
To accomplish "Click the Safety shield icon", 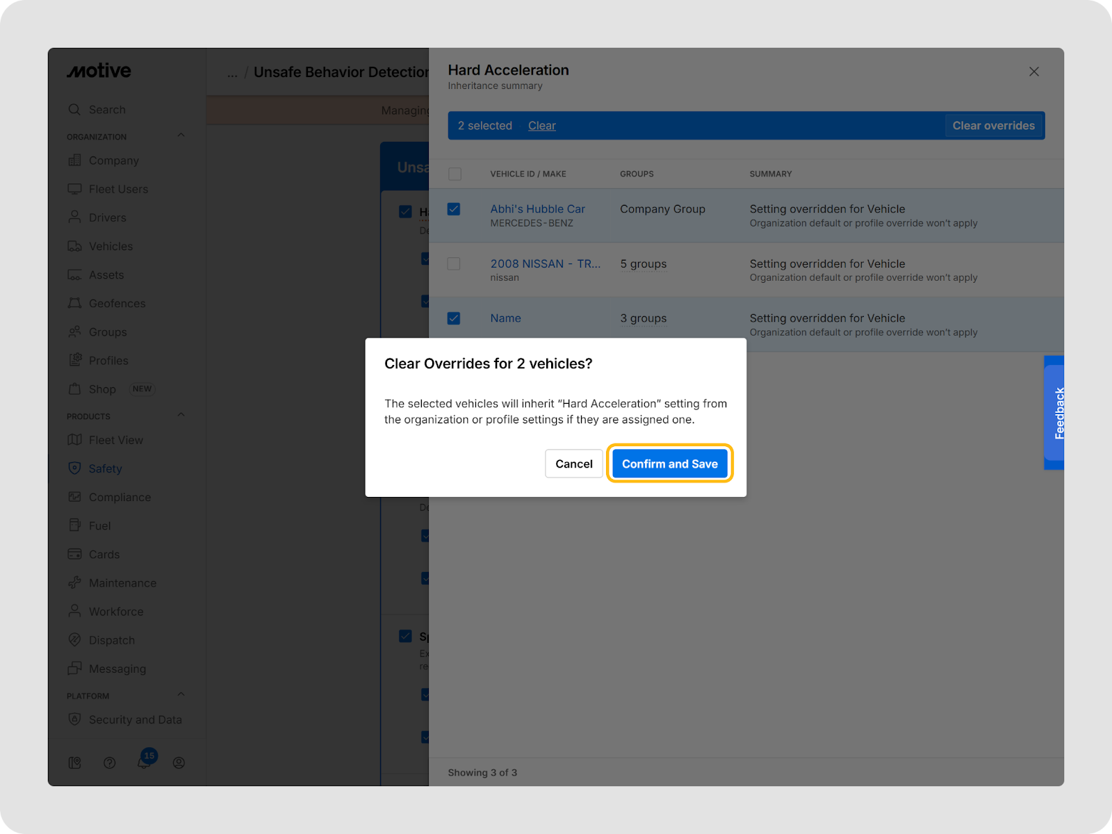I will pyautogui.click(x=74, y=468).
